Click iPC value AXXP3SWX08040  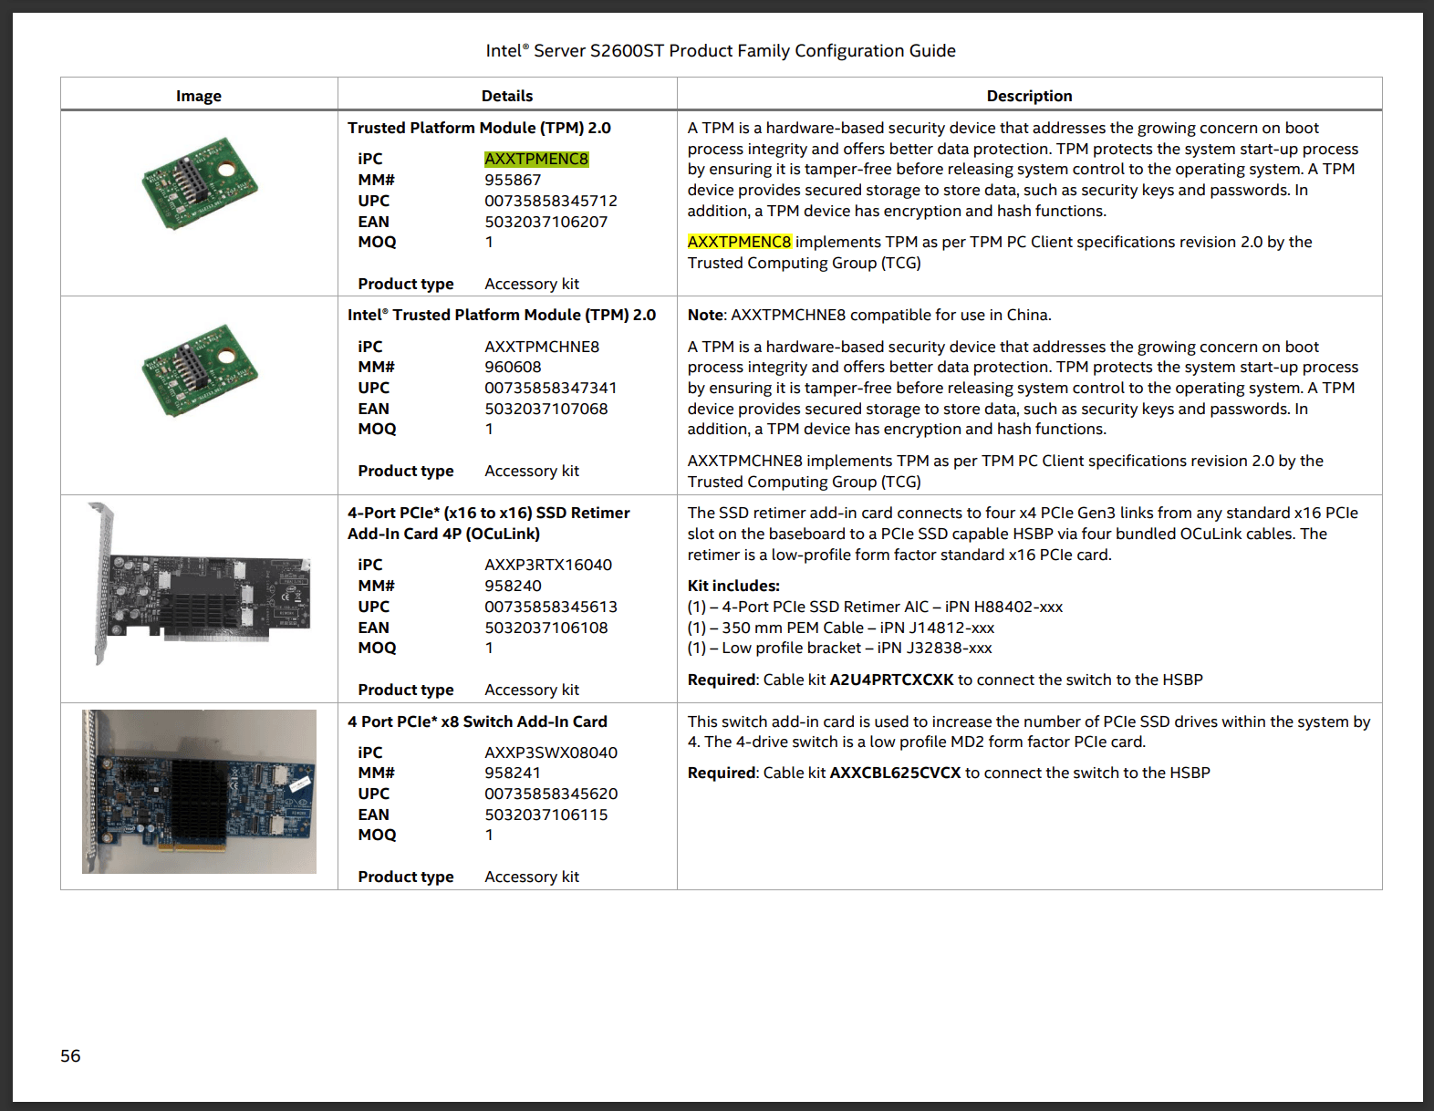point(551,753)
